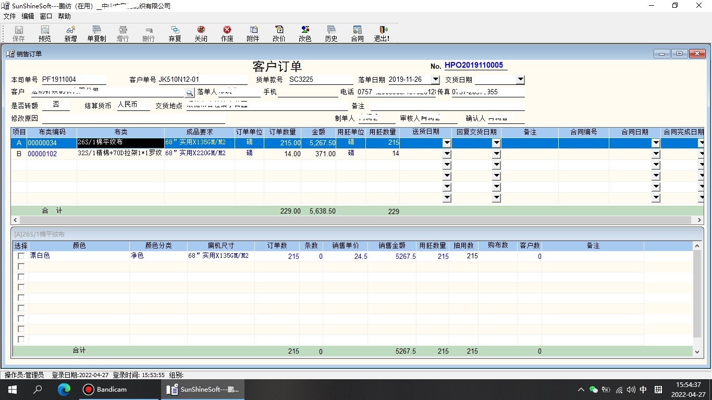The image size is (712, 400).
Task: Open the 窗口 menu
Action: (x=46, y=16)
